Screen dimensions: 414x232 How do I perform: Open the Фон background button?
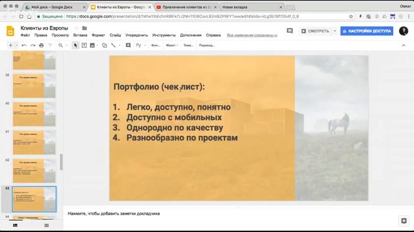156,45
